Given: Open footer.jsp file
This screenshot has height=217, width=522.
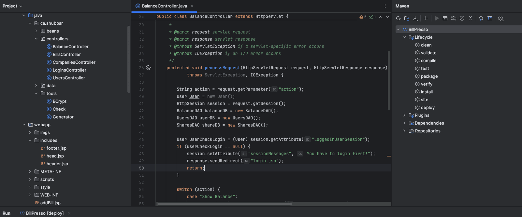Looking at the screenshot, I should 56,148.
